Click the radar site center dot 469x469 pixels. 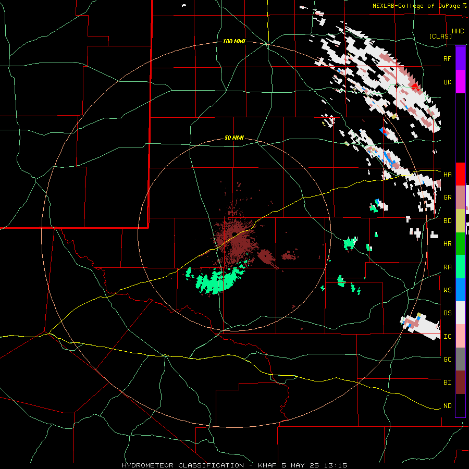(234, 234)
